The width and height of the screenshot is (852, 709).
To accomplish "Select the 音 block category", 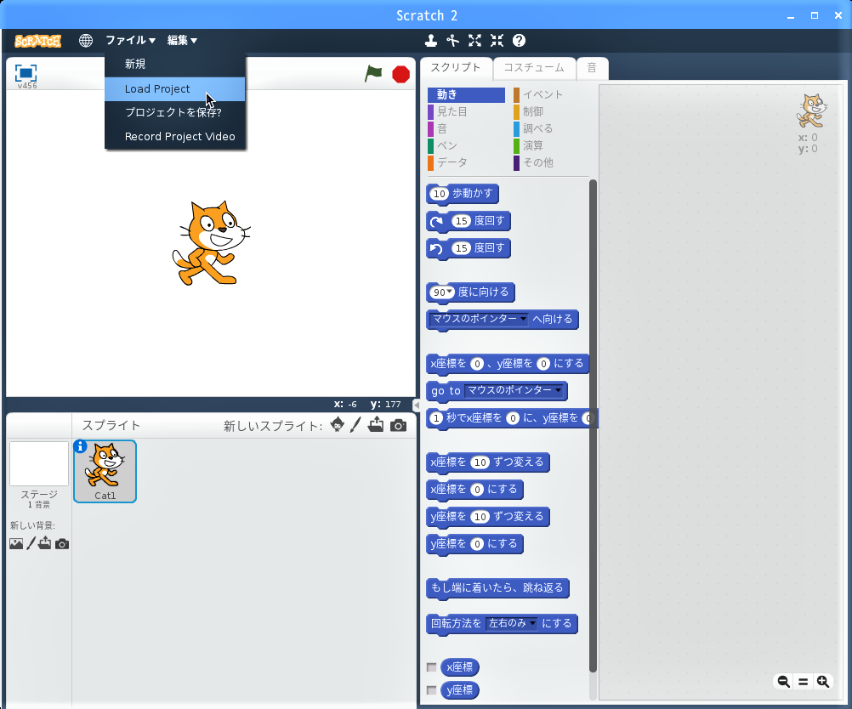I will tap(466, 128).
